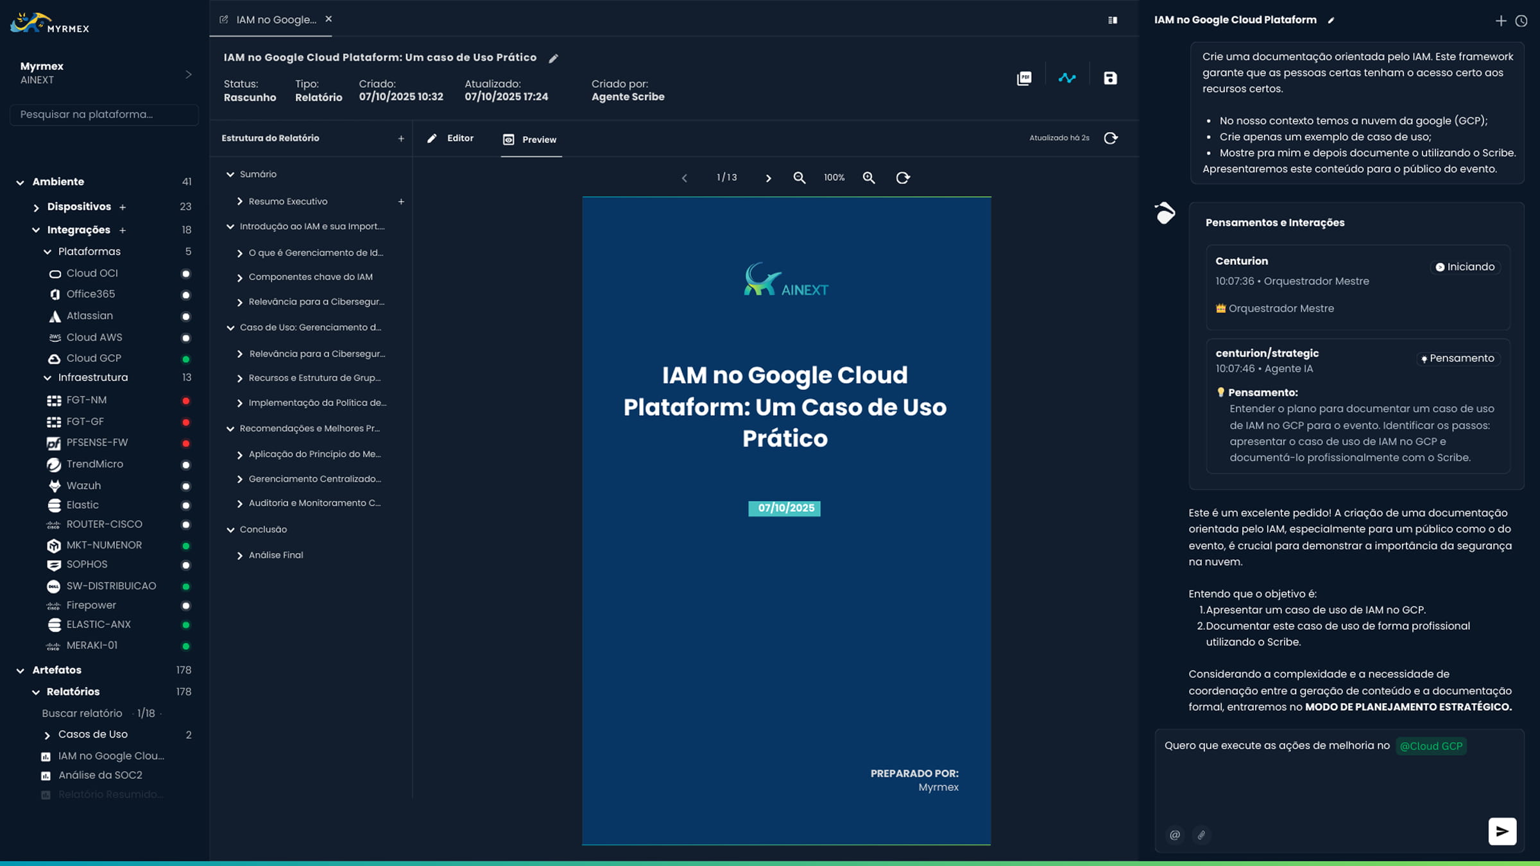Image resolution: width=1540 pixels, height=866 pixels.
Task: Toggle status indicator beside Office365
Action: [186, 294]
